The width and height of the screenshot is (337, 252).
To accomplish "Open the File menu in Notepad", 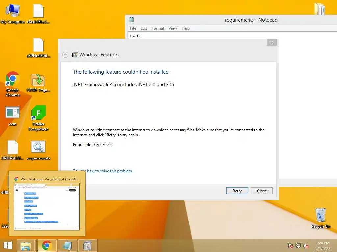I will click(x=133, y=28).
